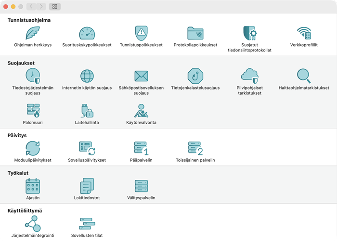Select Pääpalvelin server icon
The height and width of the screenshot is (241, 337).
click(141, 148)
